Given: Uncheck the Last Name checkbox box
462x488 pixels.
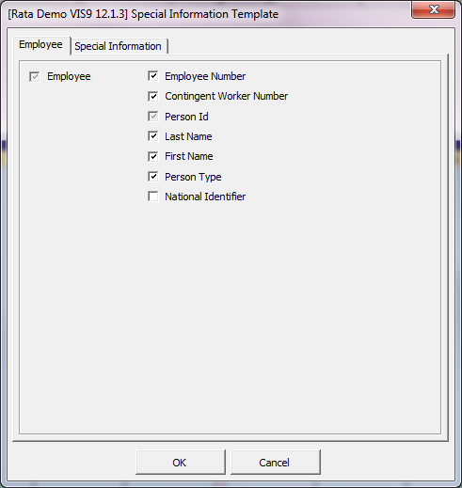Looking at the screenshot, I should pyautogui.click(x=152, y=136).
